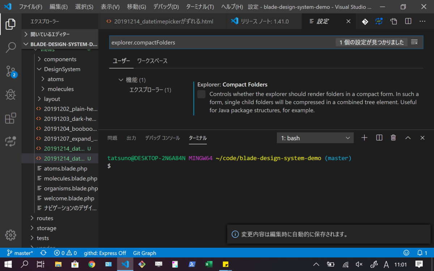Collapse the BLADE-DESIGN-SYSTEM-D... root folder
The width and height of the screenshot is (434, 271).
tap(60, 44)
